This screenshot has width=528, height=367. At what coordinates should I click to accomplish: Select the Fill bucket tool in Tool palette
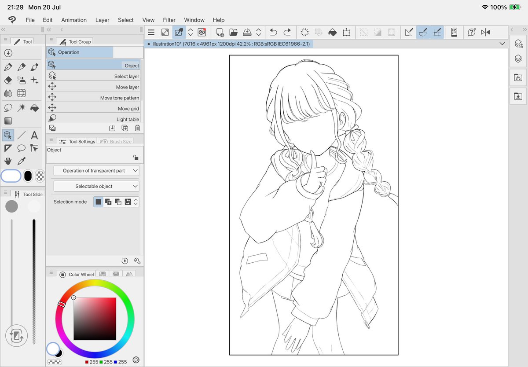(34, 108)
